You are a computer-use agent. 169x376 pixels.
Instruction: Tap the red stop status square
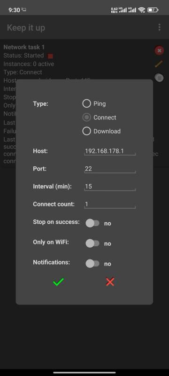click(50, 56)
